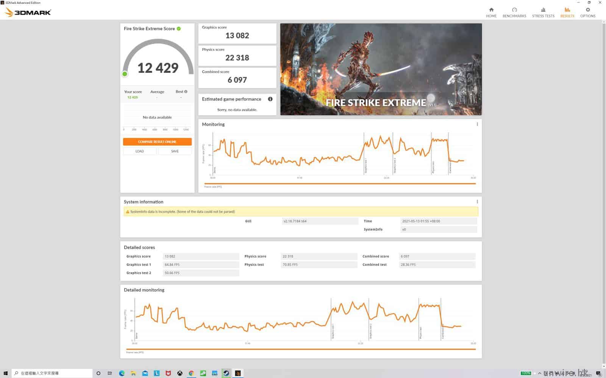Click the green validation check icon
The width and height of the screenshot is (606, 378).
click(x=179, y=29)
